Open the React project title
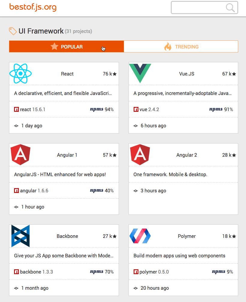Viewport: 246px width, 302px height. (67, 74)
